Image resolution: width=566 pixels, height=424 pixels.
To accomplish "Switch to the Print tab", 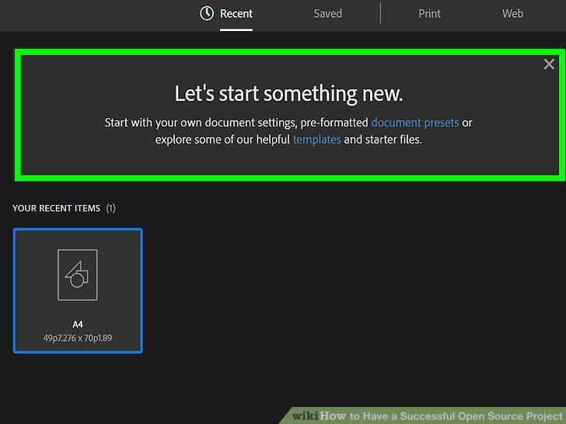I will pyautogui.click(x=429, y=14).
